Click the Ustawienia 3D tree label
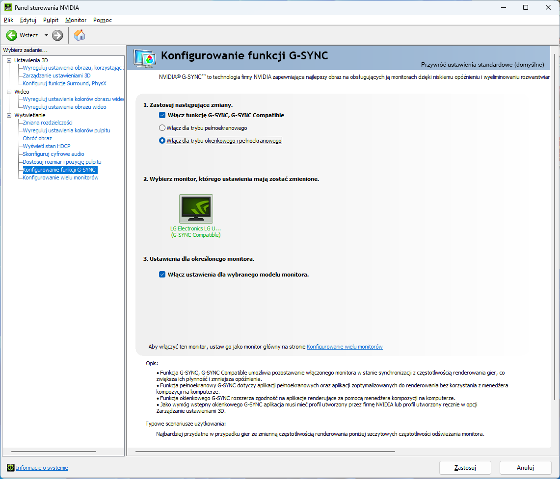Image resolution: width=560 pixels, height=479 pixels. 31,60
